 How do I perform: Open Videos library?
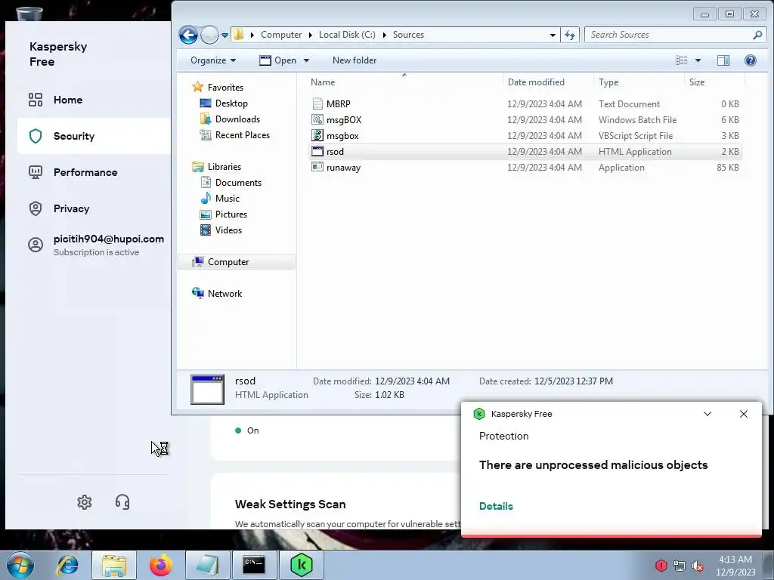(228, 230)
